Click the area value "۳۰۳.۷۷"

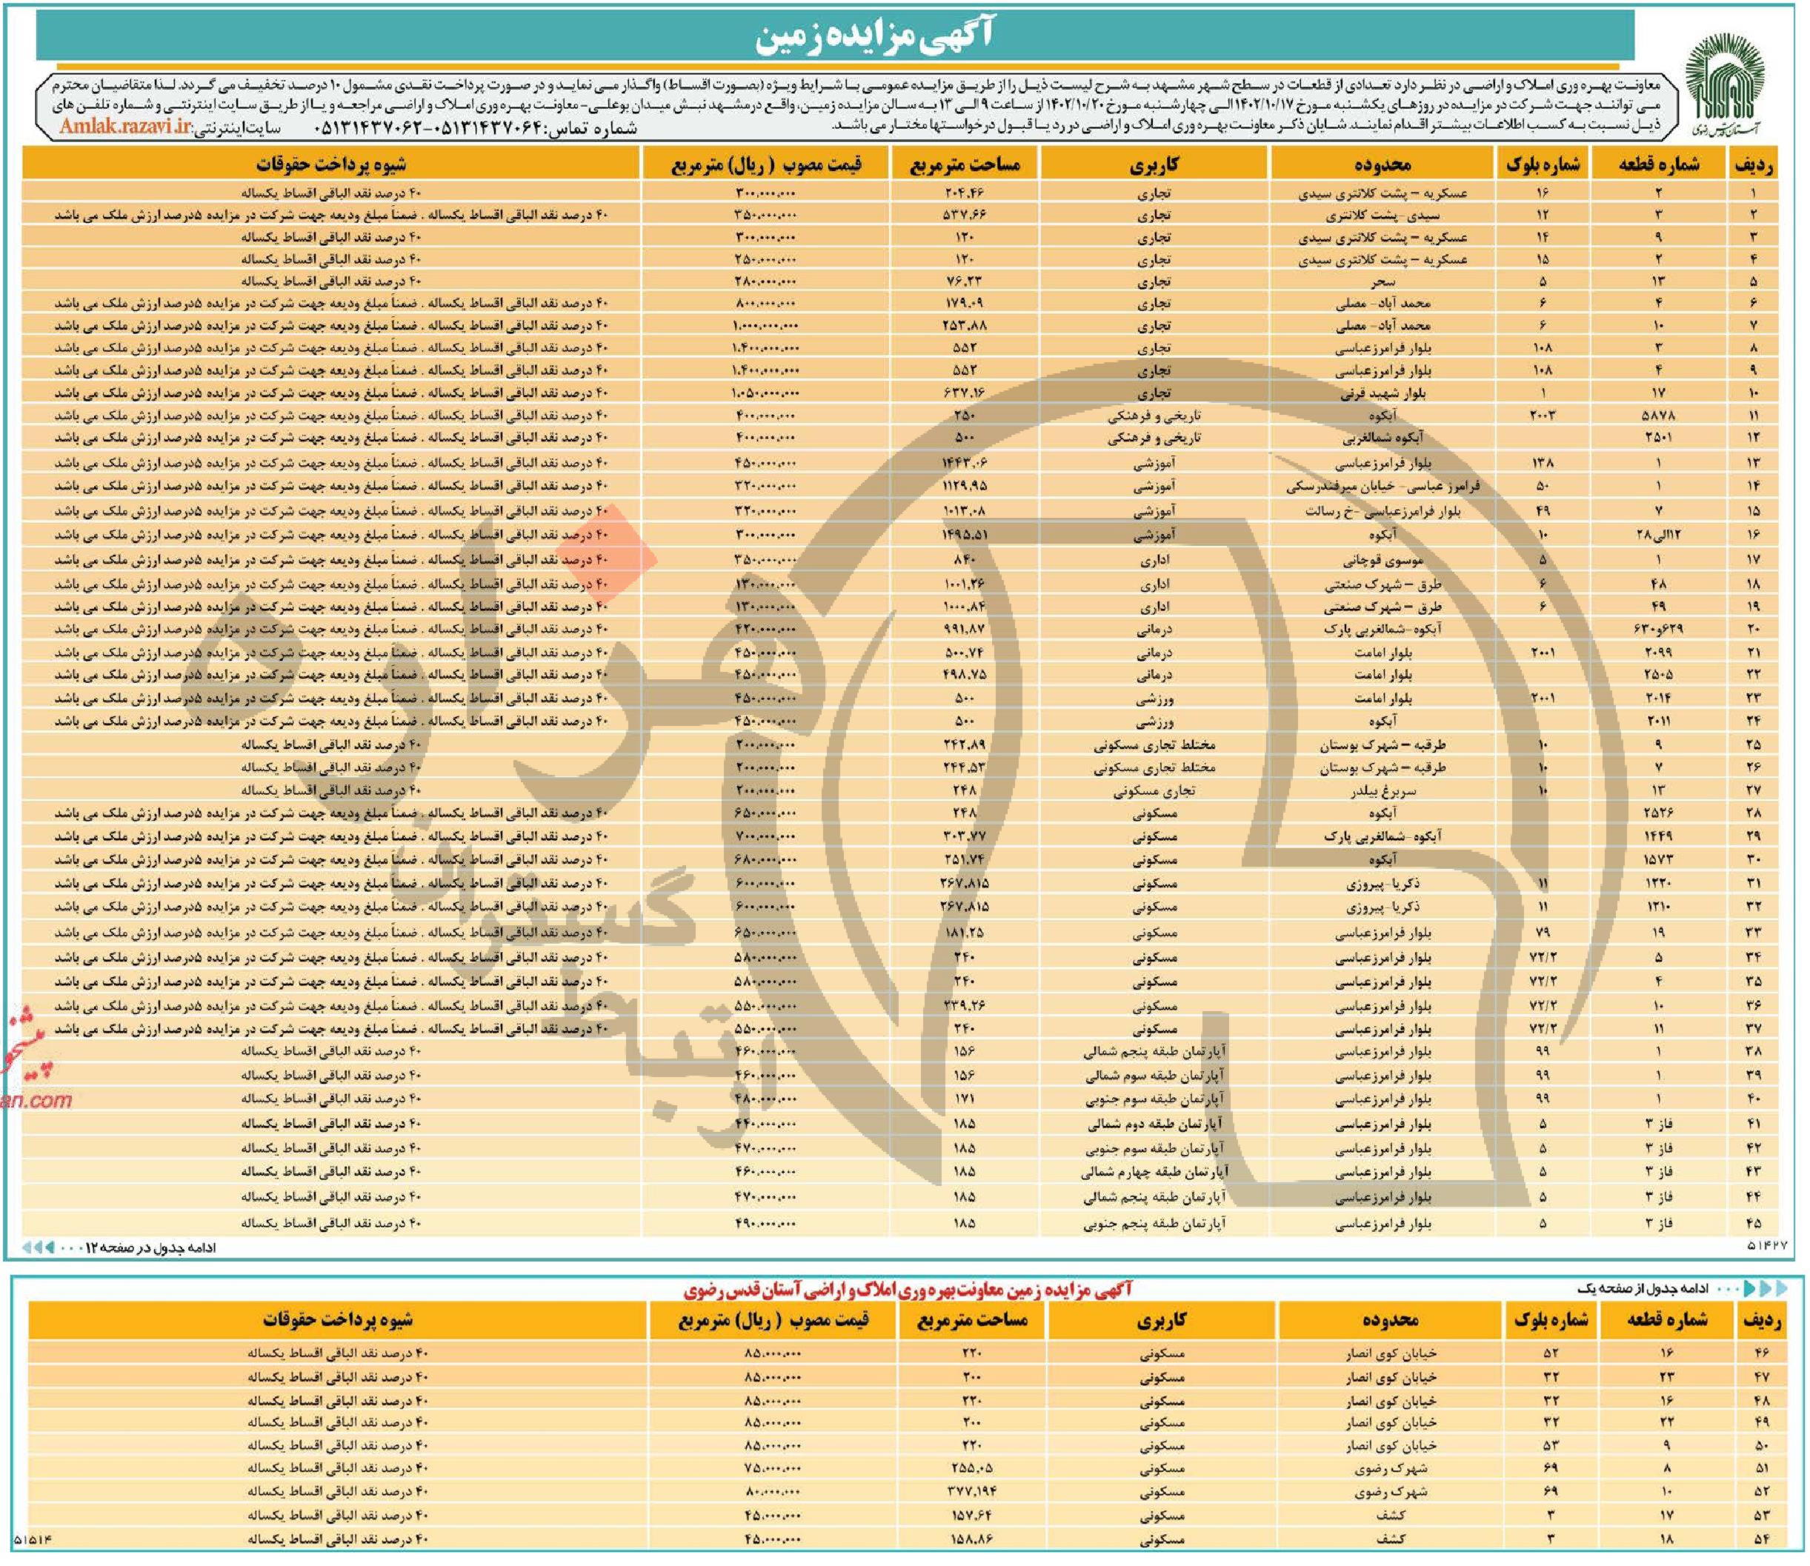click(964, 836)
